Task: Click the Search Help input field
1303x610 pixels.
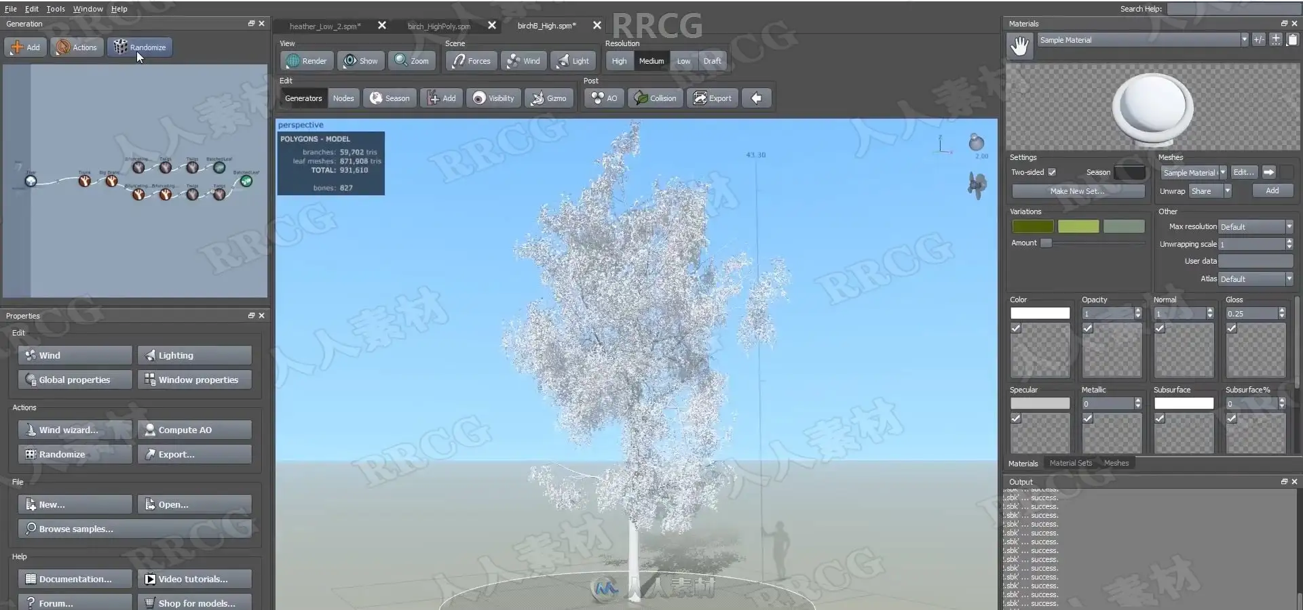Action: pos(1233,9)
